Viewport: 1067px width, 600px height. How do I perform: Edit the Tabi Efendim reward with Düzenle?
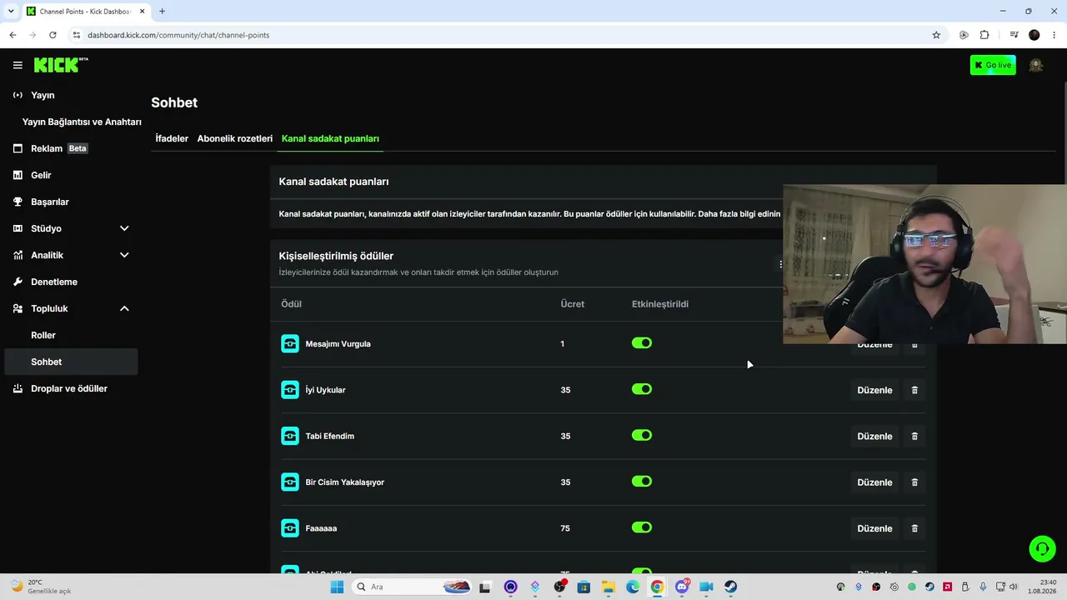874,436
